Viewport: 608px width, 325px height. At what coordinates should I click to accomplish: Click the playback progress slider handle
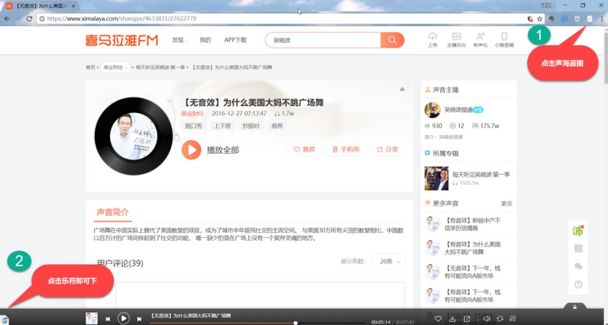(295, 322)
